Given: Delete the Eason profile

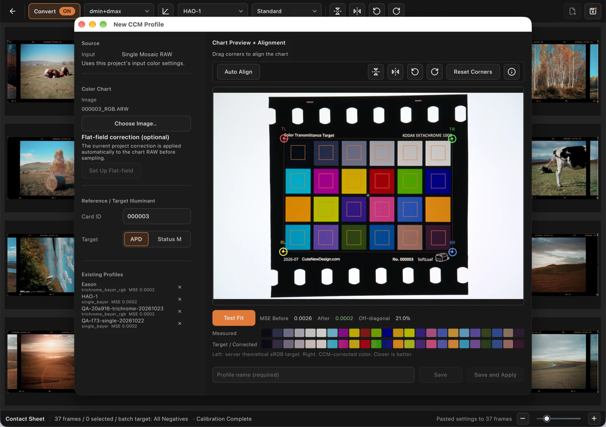Looking at the screenshot, I should pos(180,287).
